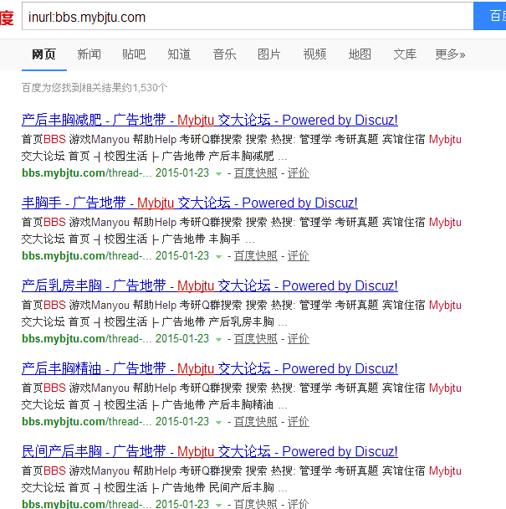Go to the 音乐 tab
This screenshot has height=509, width=506.
pyautogui.click(x=224, y=54)
